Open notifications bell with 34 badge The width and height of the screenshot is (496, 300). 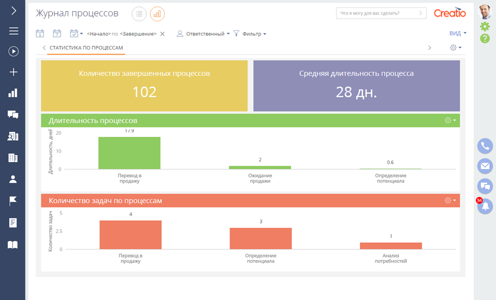[x=485, y=206]
